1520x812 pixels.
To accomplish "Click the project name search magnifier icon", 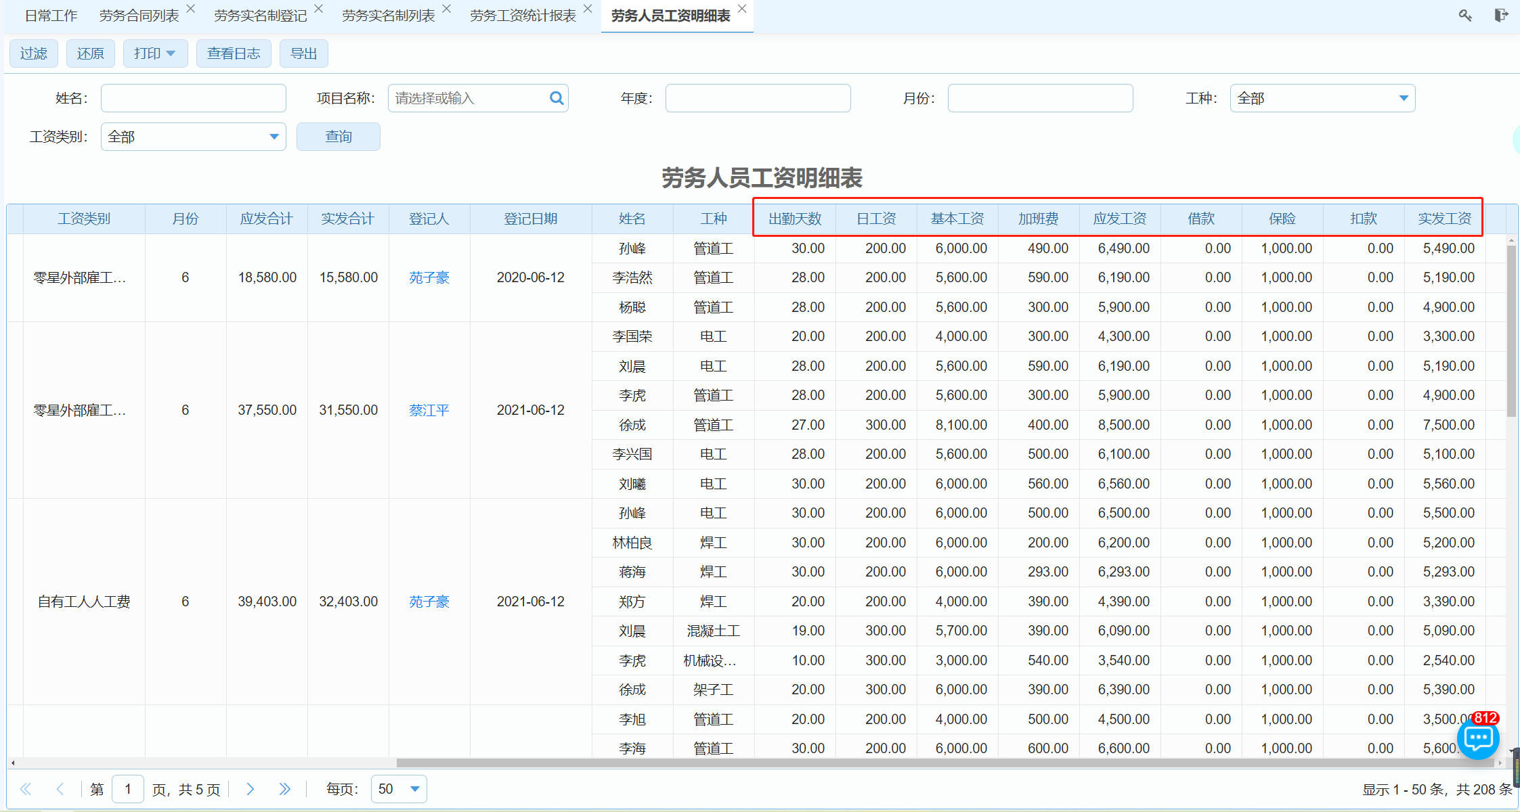I will 557,98.
